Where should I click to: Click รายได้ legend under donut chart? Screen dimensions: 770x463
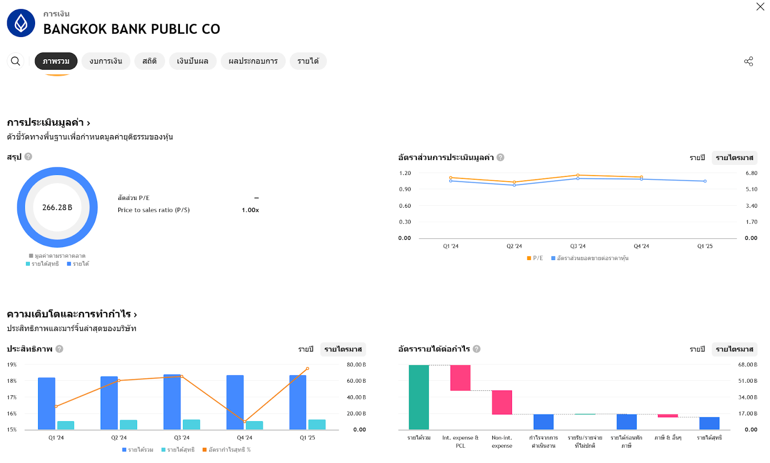78,264
